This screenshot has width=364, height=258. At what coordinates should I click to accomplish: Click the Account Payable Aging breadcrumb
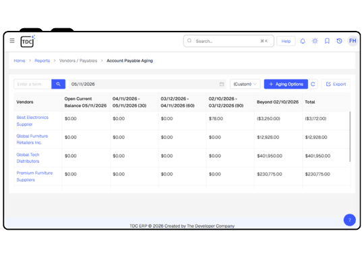point(129,60)
